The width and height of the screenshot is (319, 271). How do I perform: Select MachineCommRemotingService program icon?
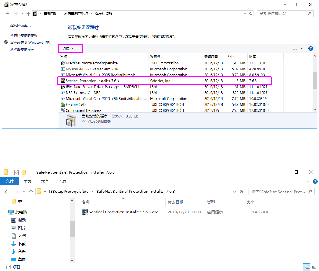click(63, 63)
